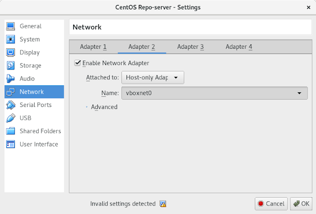This screenshot has height=214, width=316.
Task: Close the Settings dialog window
Action: tap(308, 7)
